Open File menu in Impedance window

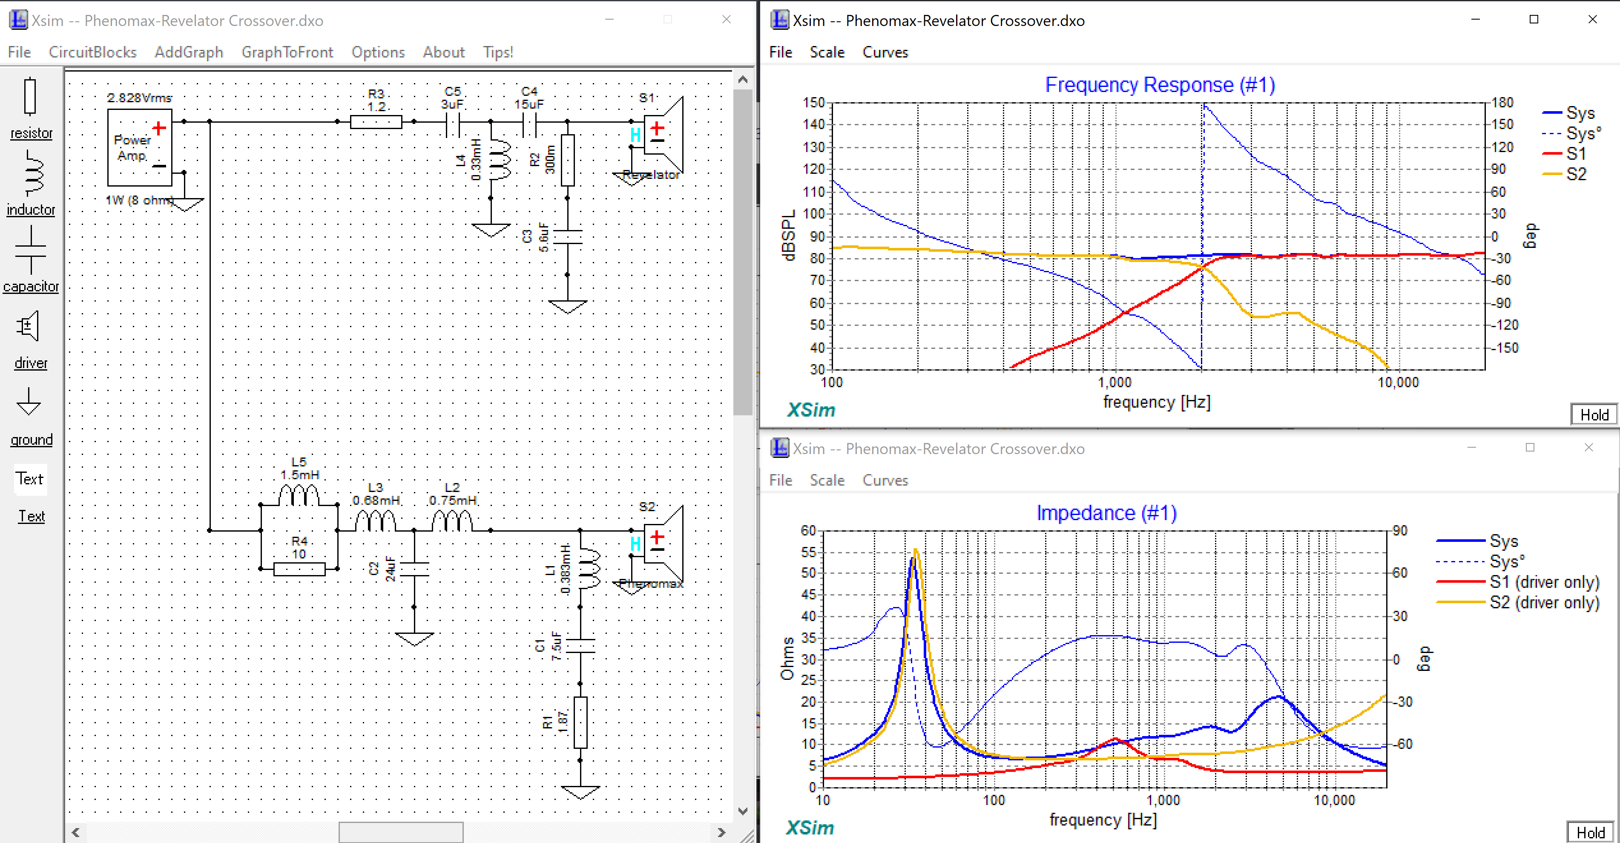pyautogui.click(x=781, y=480)
